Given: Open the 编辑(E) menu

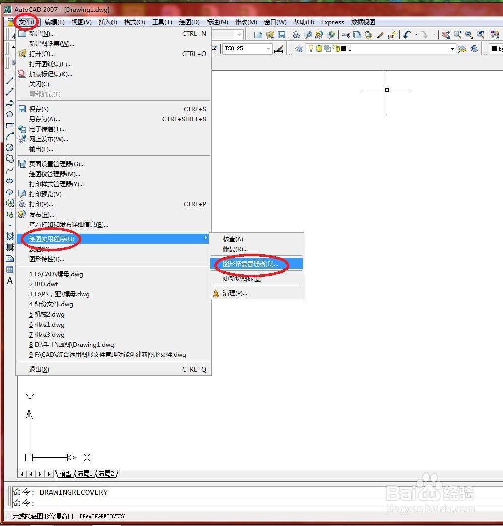Looking at the screenshot, I should [54, 22].
